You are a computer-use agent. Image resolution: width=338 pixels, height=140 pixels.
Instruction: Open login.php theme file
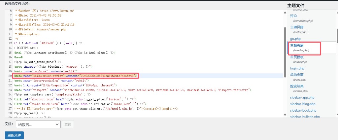[297, 68]
